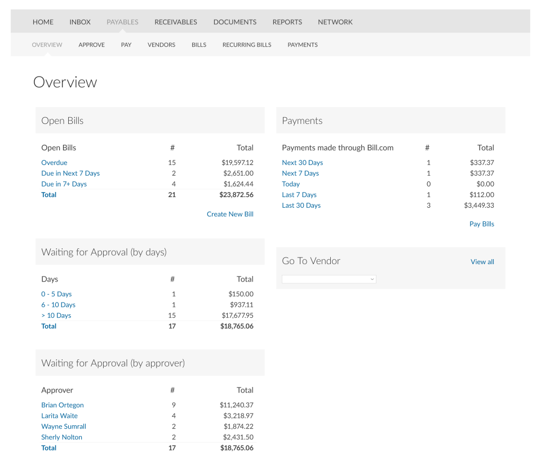Screen dimensions: 541x472
Task: Click the Pay Bills link
Action: coord(481,224)
